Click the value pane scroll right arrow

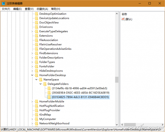(163, 125)
